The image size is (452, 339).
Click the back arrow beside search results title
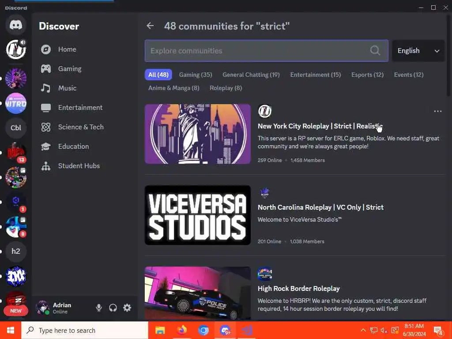click(150, 26)
